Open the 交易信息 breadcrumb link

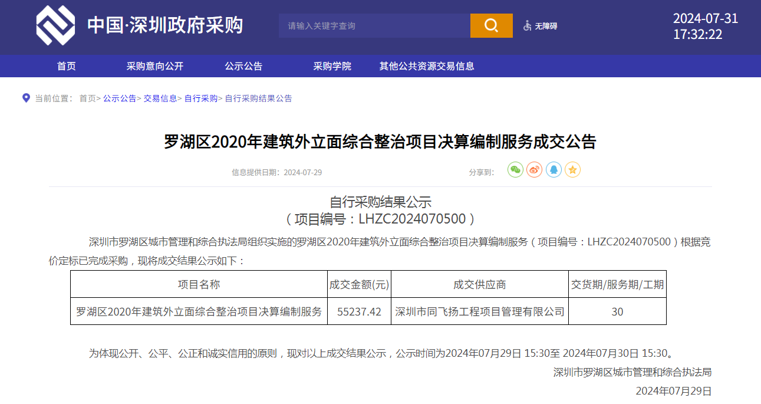tap(160, 98)
